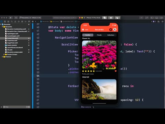Open the Debug navigator tab
The width and height of the screenshot is (165, 124).
(x=22, y=21)
